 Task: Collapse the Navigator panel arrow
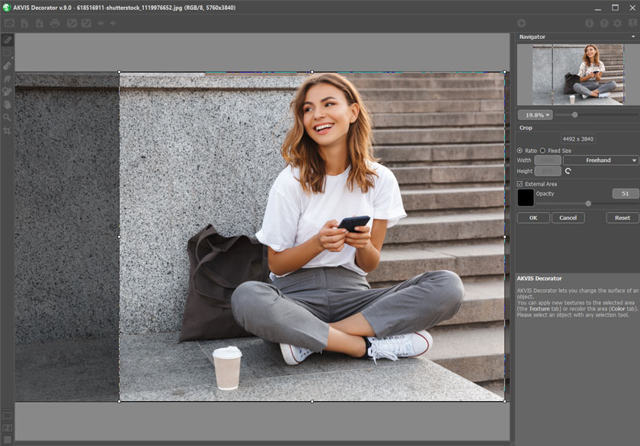tap(633, 37)
